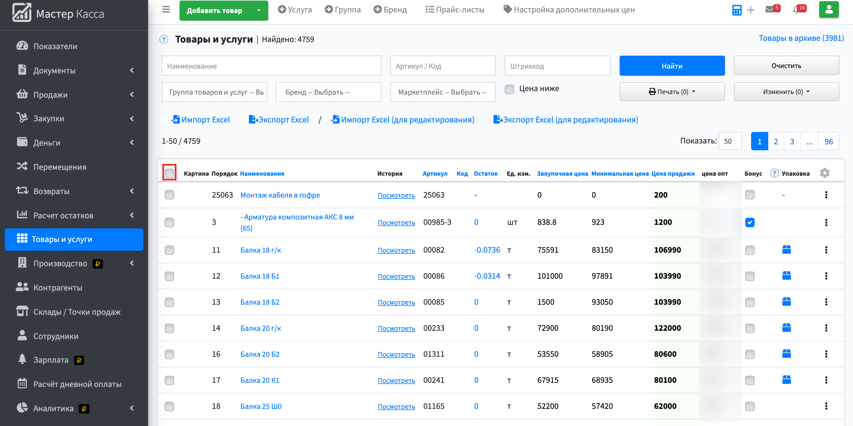
Task: Sort by the Цена продажи column header
Action: pos(673,173)
